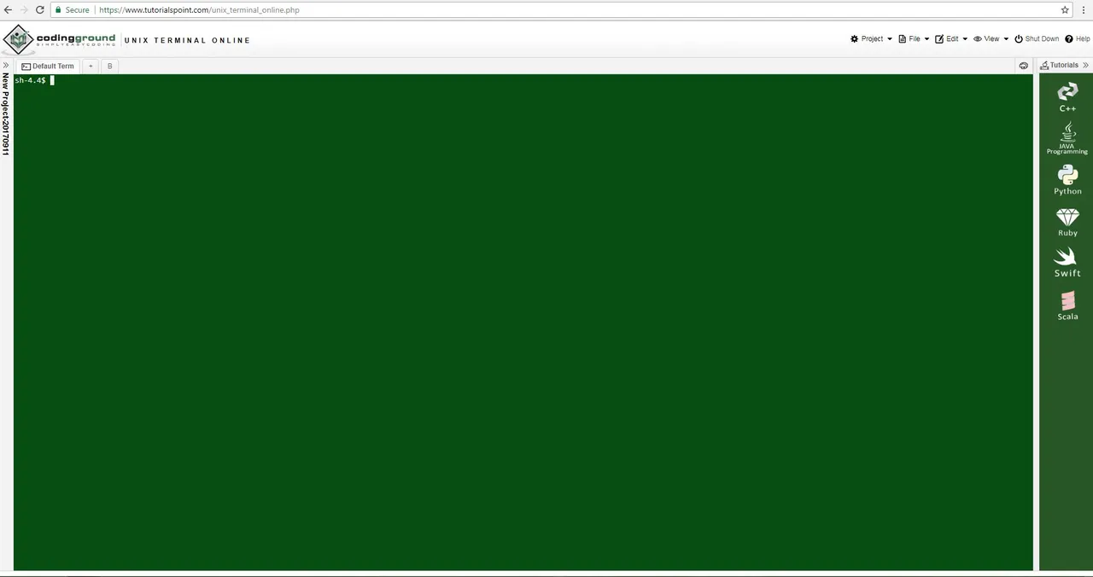Image resolution: width=1093 pixels, height=577 pixels.
Task: Select the Default Term tab
Action: coord(48,66)
